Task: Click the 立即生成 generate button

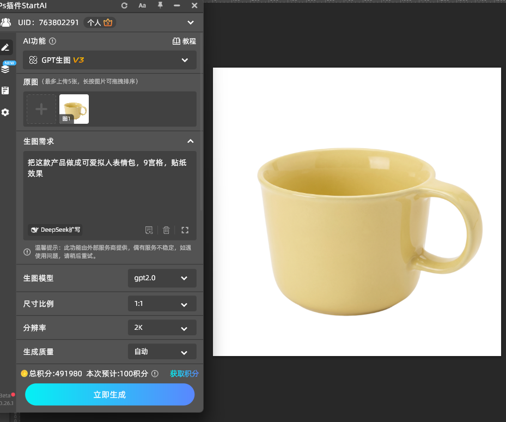Action: tap(109, 395)
